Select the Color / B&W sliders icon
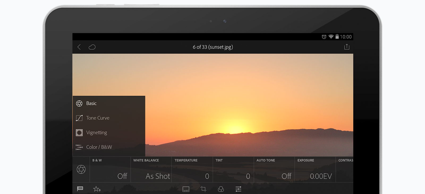 (79, 147)
